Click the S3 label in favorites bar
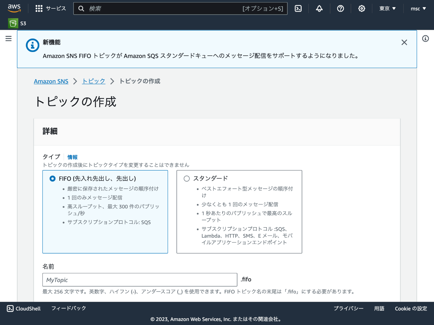Viewport: 434px width, 325px height. pyautogui.click(x=23, y=23)
